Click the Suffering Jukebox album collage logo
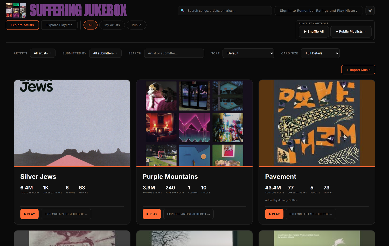389x246 pixels. pyautogui.click(x=16, y=10)
